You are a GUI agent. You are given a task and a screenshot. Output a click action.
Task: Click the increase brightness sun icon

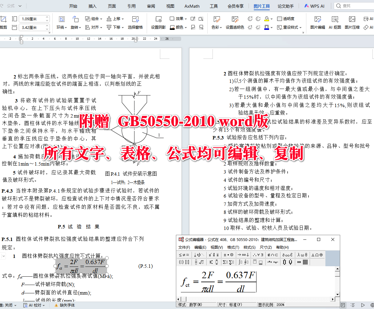click(x=250, y=27)
